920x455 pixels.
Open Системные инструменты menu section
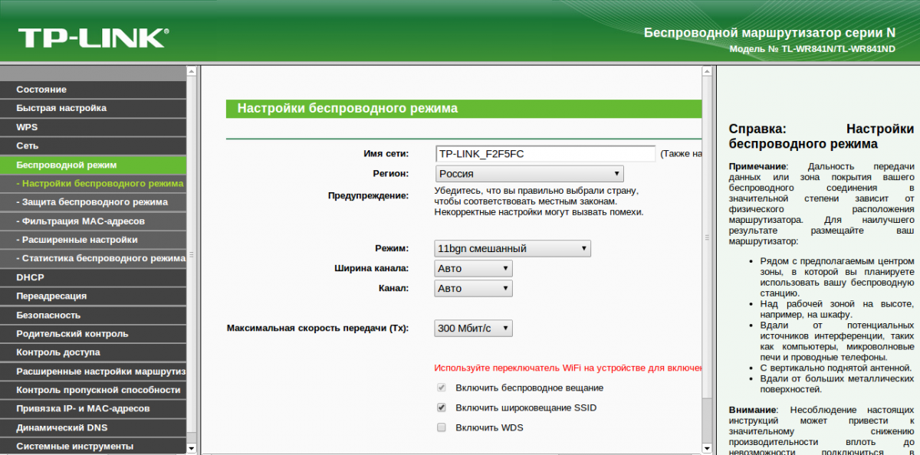pyautogui.click(x=93, y=446)
